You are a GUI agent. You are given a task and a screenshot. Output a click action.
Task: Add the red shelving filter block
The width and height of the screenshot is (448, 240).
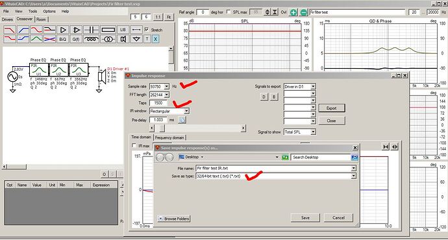coord(10,39)
